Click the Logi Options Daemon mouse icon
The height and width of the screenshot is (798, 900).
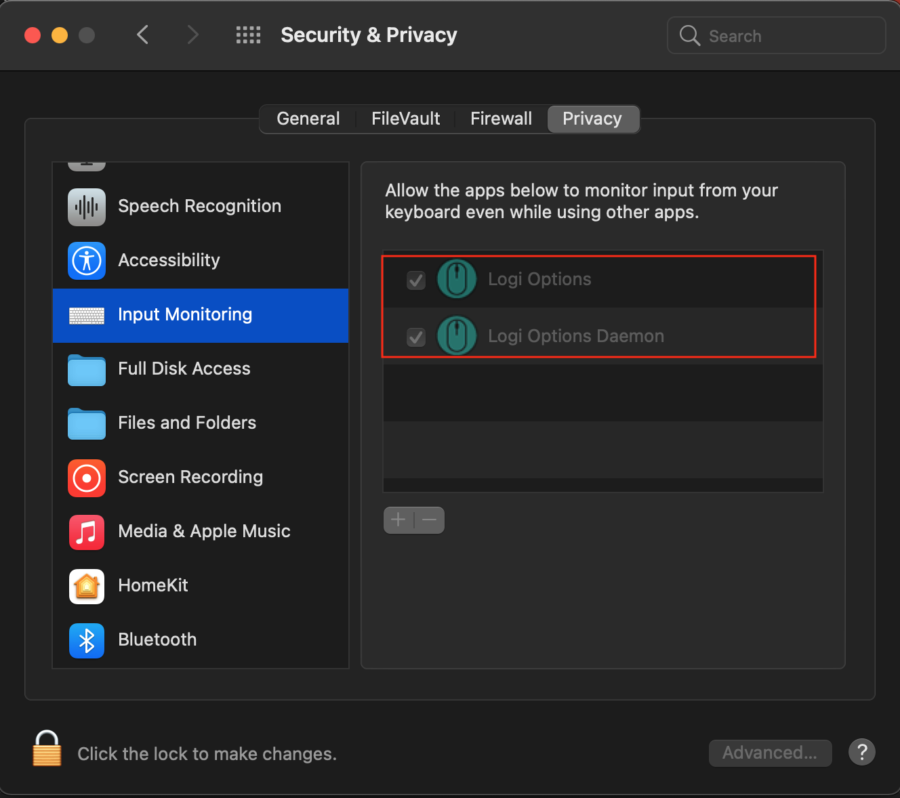tap(457, 336)
